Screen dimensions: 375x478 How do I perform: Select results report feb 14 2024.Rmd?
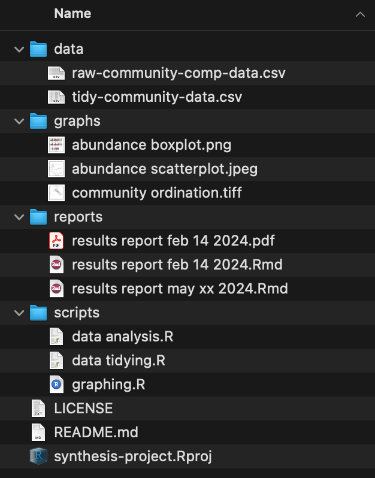177,265
